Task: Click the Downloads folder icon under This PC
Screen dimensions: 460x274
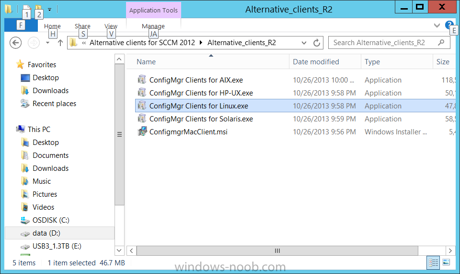Action: (25, 168)
